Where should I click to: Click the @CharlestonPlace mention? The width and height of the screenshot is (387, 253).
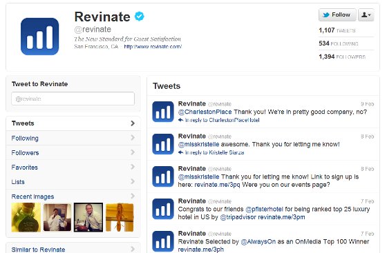coord(205,112)
